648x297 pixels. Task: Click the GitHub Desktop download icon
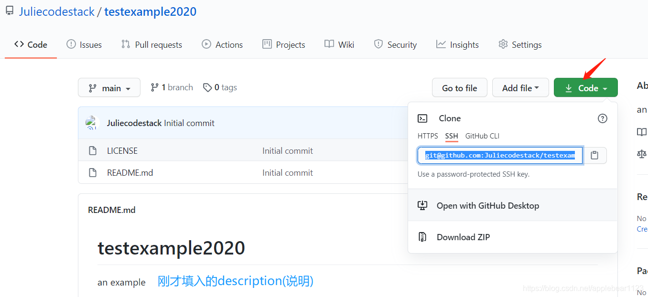pos(422,205)
